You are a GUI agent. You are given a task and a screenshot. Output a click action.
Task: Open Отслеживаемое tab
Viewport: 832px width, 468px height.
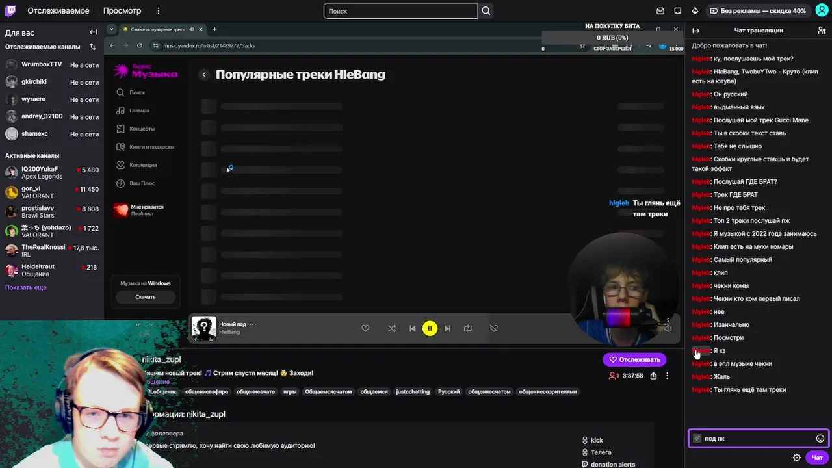58,11
